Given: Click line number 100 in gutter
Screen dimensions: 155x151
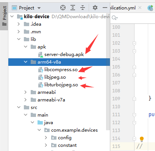Looking at the screenshot, I should (x=116, y=27).
